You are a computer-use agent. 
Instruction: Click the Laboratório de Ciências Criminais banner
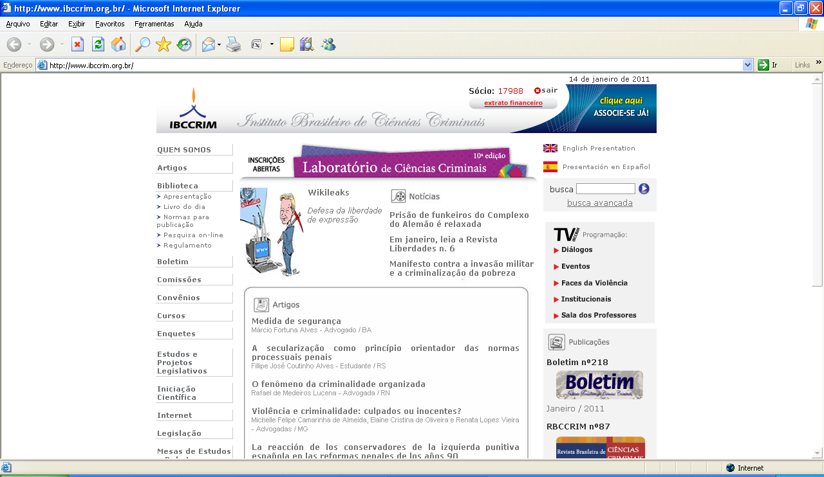(x=388, y=162)
